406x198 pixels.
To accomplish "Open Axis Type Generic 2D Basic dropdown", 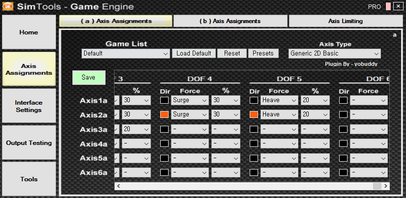I will (335, 54).
